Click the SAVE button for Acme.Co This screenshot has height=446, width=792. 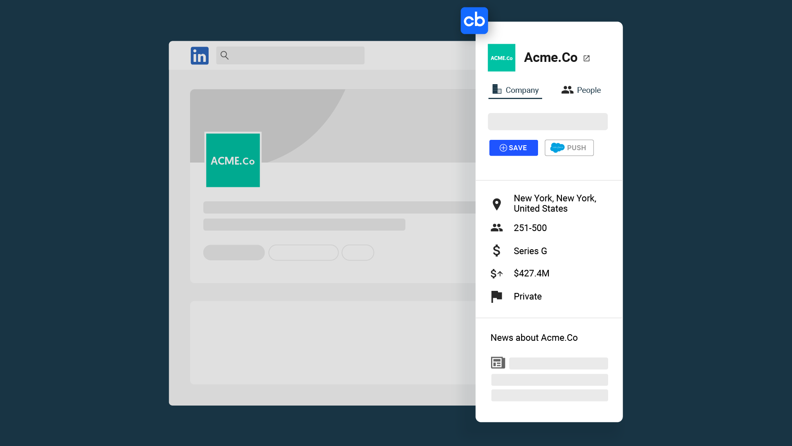tap(513, 148)
